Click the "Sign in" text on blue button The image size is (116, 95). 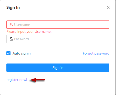(58, 68)
